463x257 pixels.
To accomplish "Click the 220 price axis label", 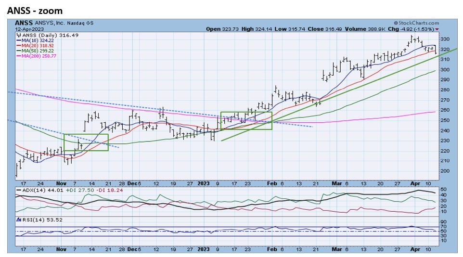I will click(x=445, y=151).
